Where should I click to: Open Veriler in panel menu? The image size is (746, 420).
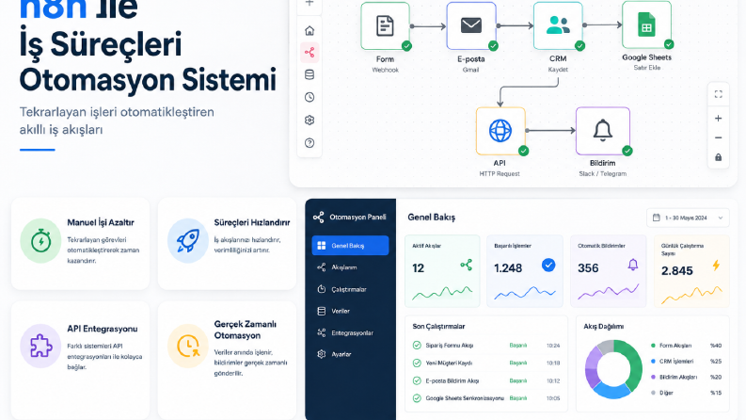tap(350, 312)
